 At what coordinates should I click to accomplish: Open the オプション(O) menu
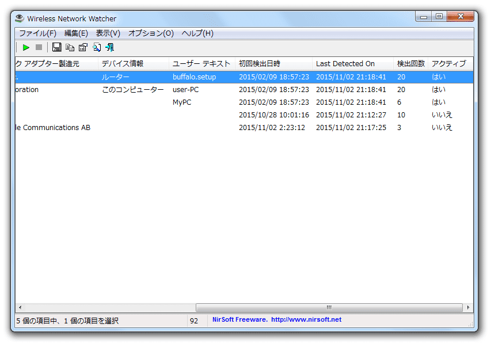(x=151, y=33)
